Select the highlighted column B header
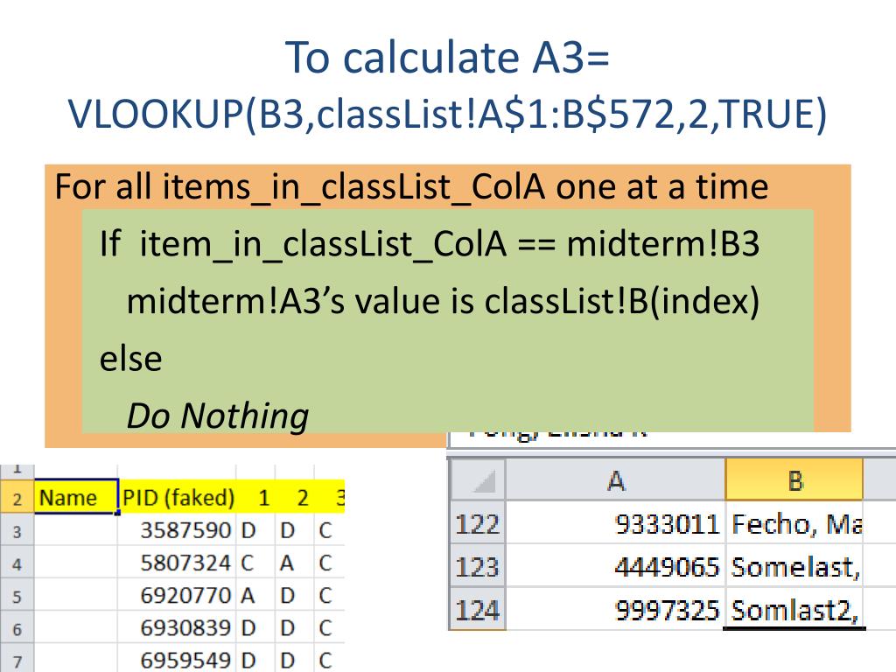The height and width of the screenshot is (672, 896). click(x=794, y=480)
